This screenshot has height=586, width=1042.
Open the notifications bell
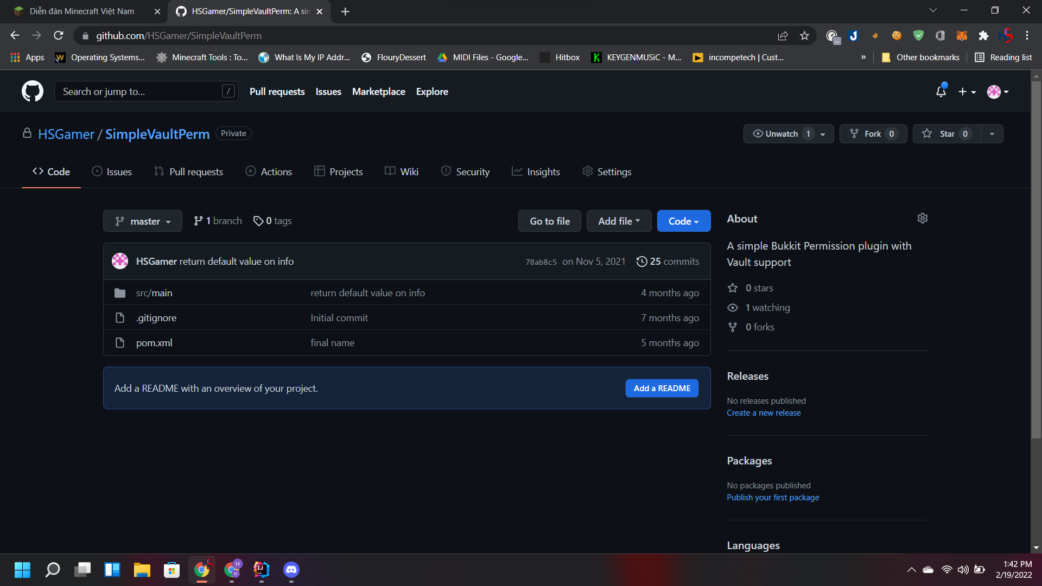point(941,92)
